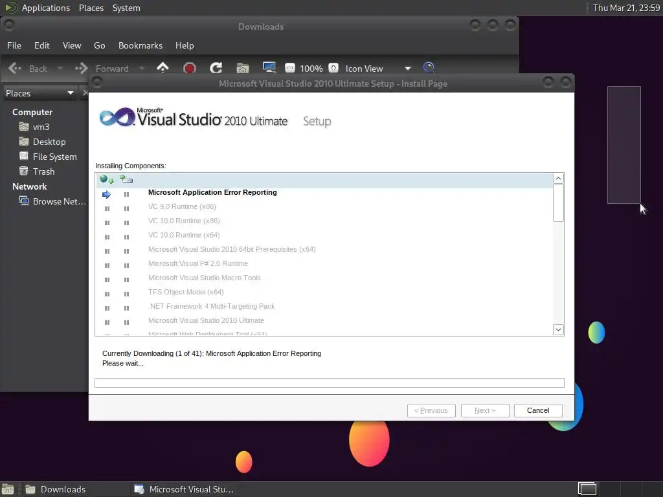Select Microsoft Visual Studio Macro Tools row
This screenshot has height=497, width=663.
pyautogui.click(x=324, y=278)
